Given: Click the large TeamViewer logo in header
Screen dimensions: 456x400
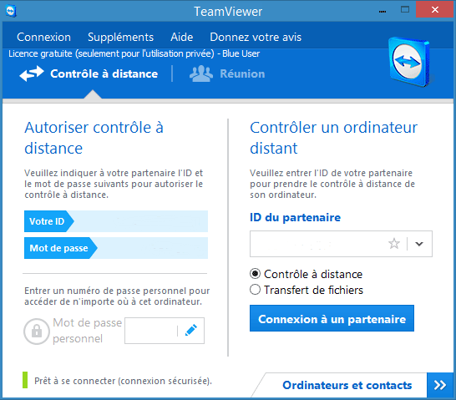Looking at the screenshot, I should (409, 62).
